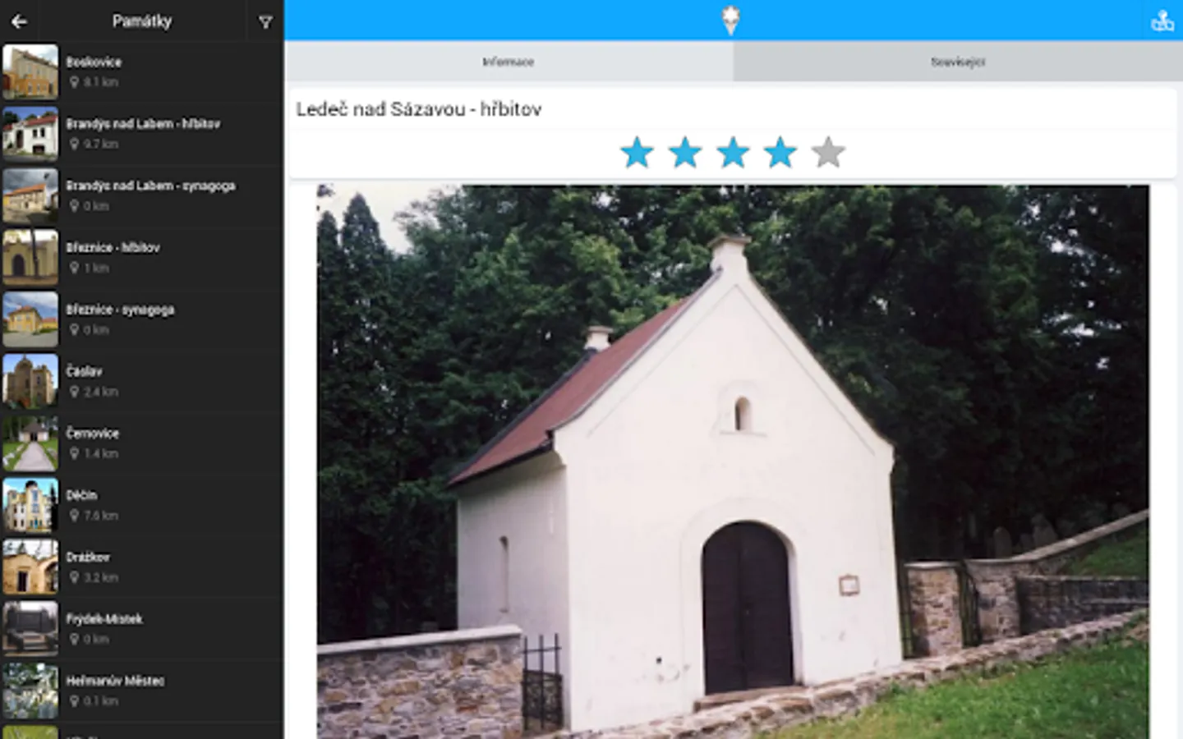Click the Boskovice distance pin icon

74,82
